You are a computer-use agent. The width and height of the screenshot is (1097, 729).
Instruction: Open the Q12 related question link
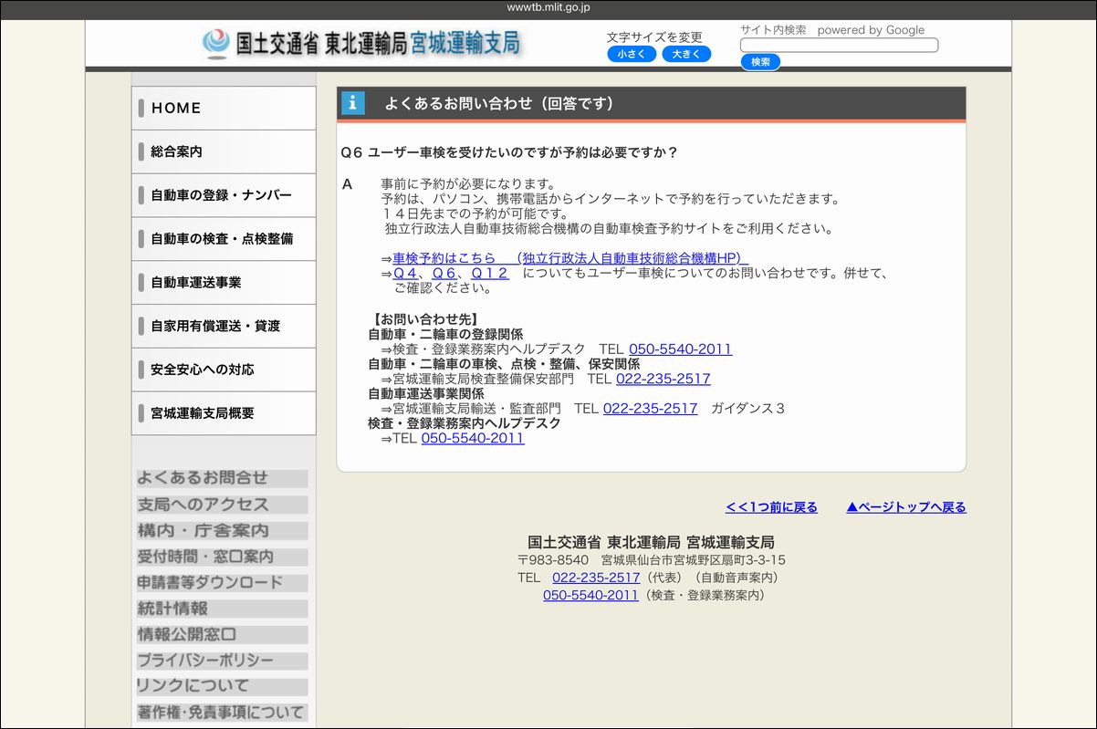pos(489,274)
